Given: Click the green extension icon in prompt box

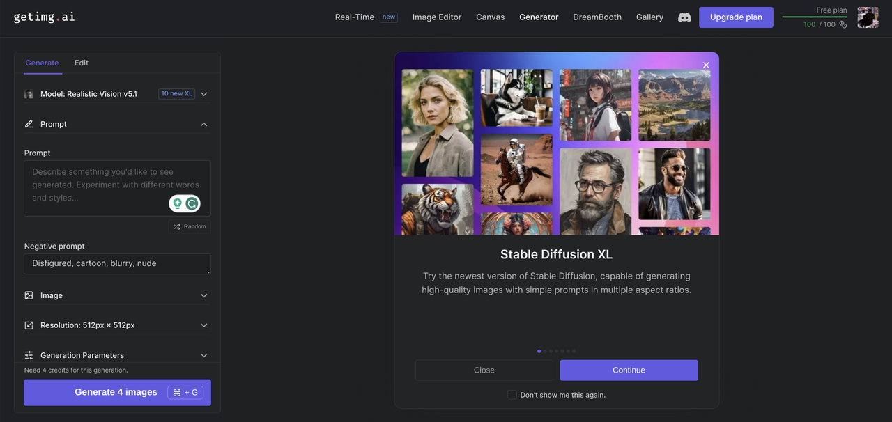Looking at the screenshot, I should [x=177, y=203].
